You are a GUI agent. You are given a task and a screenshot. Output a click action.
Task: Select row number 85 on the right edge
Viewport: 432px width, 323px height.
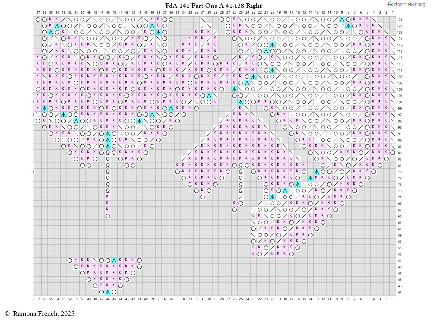[400, 153]
